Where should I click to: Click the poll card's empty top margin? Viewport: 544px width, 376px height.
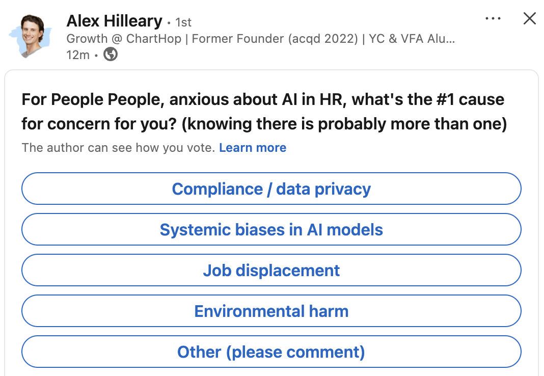click(271, 78)
